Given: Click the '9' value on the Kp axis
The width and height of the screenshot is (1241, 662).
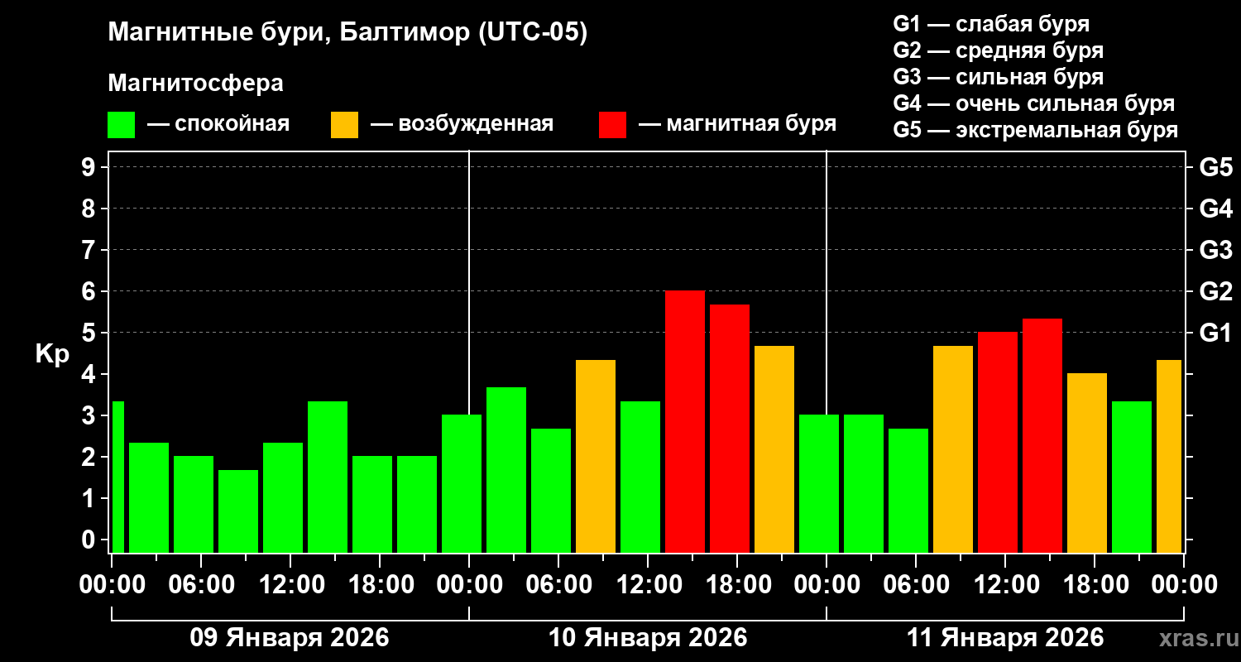Looking at the screenshot, I should pos(90,167).
